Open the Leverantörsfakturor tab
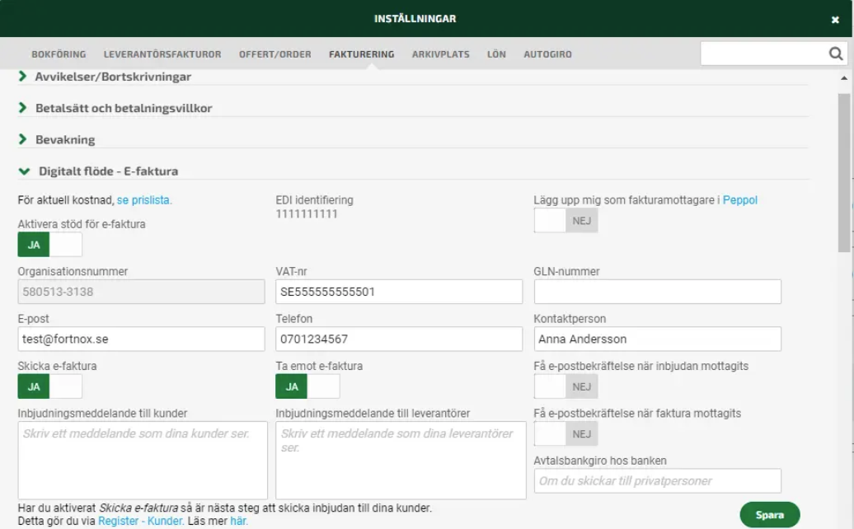This screenshot has width=854, height=529. pos(162,54)
